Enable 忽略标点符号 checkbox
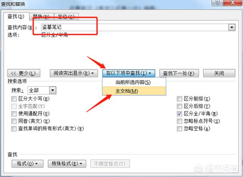The image size is (243, 177). coord(180,121)
